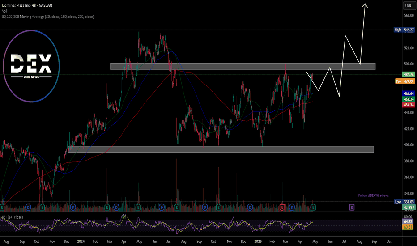Click the dividend D marker for December 2024
The height and width of the screenshot is (246, 417).
[250, 207]
